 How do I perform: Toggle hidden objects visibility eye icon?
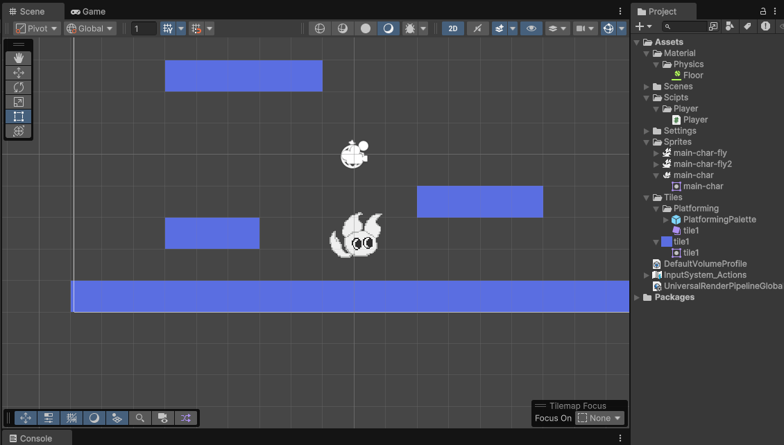tap(531, 28)
